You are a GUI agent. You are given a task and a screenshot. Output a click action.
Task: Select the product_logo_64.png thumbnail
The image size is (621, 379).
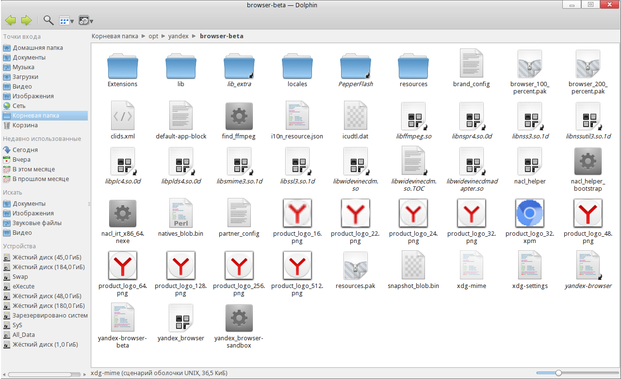coord(123,273)
